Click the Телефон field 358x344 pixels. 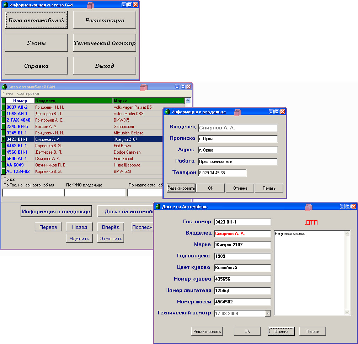(223, 173)
